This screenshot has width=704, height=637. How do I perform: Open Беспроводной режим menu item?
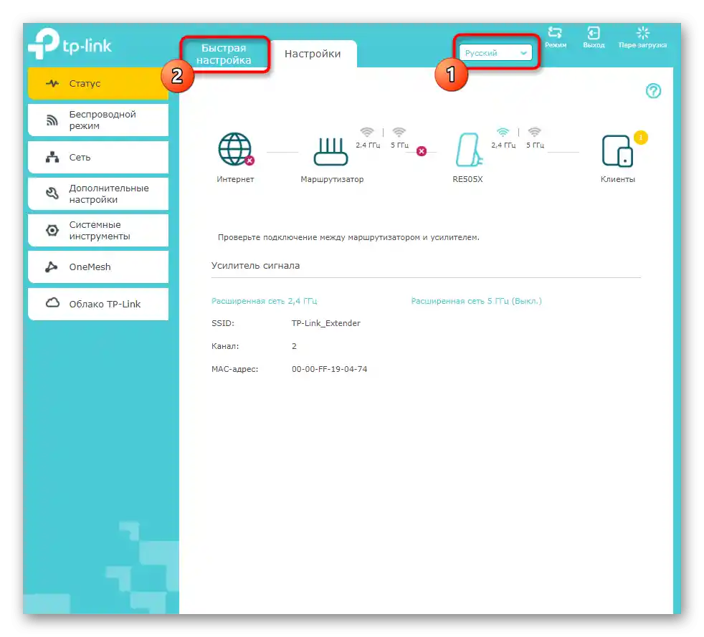point(98,120)
